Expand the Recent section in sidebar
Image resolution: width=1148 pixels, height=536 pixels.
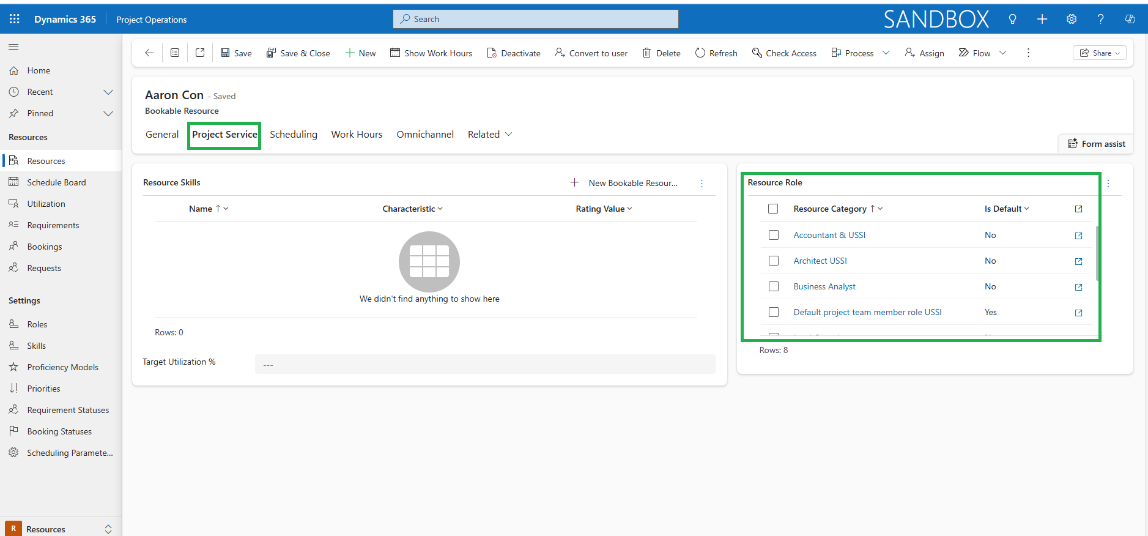[x=108, y=92]
